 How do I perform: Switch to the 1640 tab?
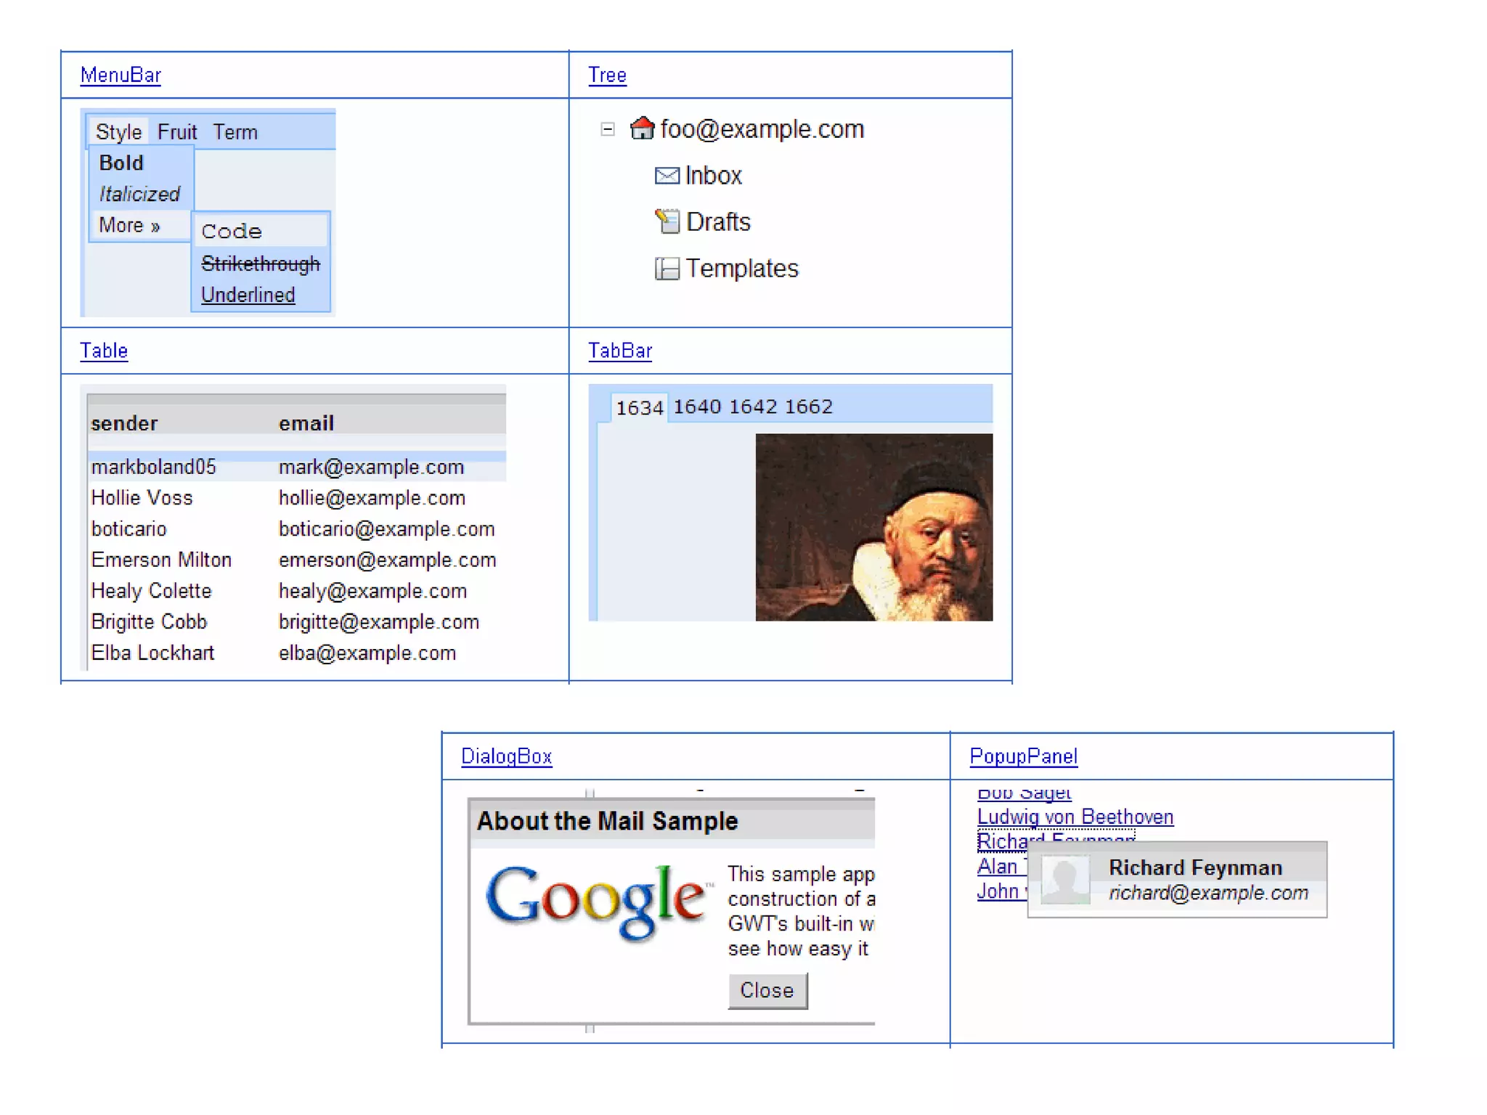[697, 407]
